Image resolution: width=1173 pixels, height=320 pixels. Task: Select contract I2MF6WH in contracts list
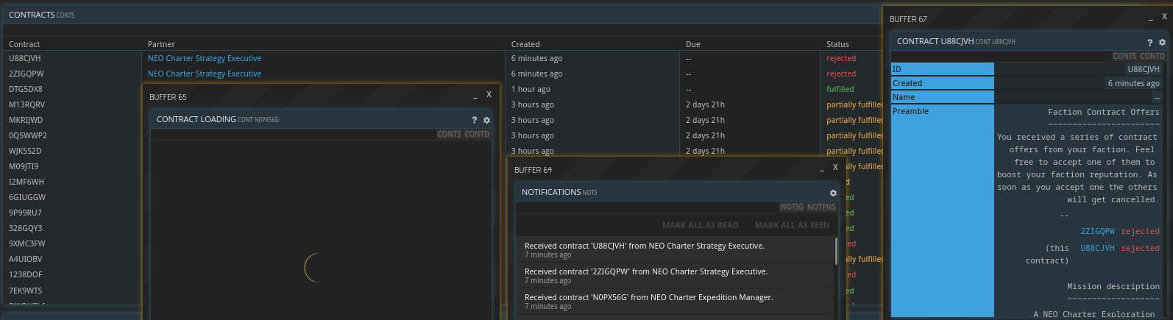pyautogui.click(x=26, y=182)
